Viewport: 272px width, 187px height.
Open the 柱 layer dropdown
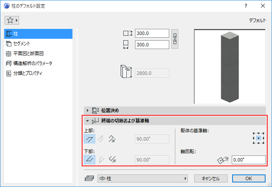(143, 179)
